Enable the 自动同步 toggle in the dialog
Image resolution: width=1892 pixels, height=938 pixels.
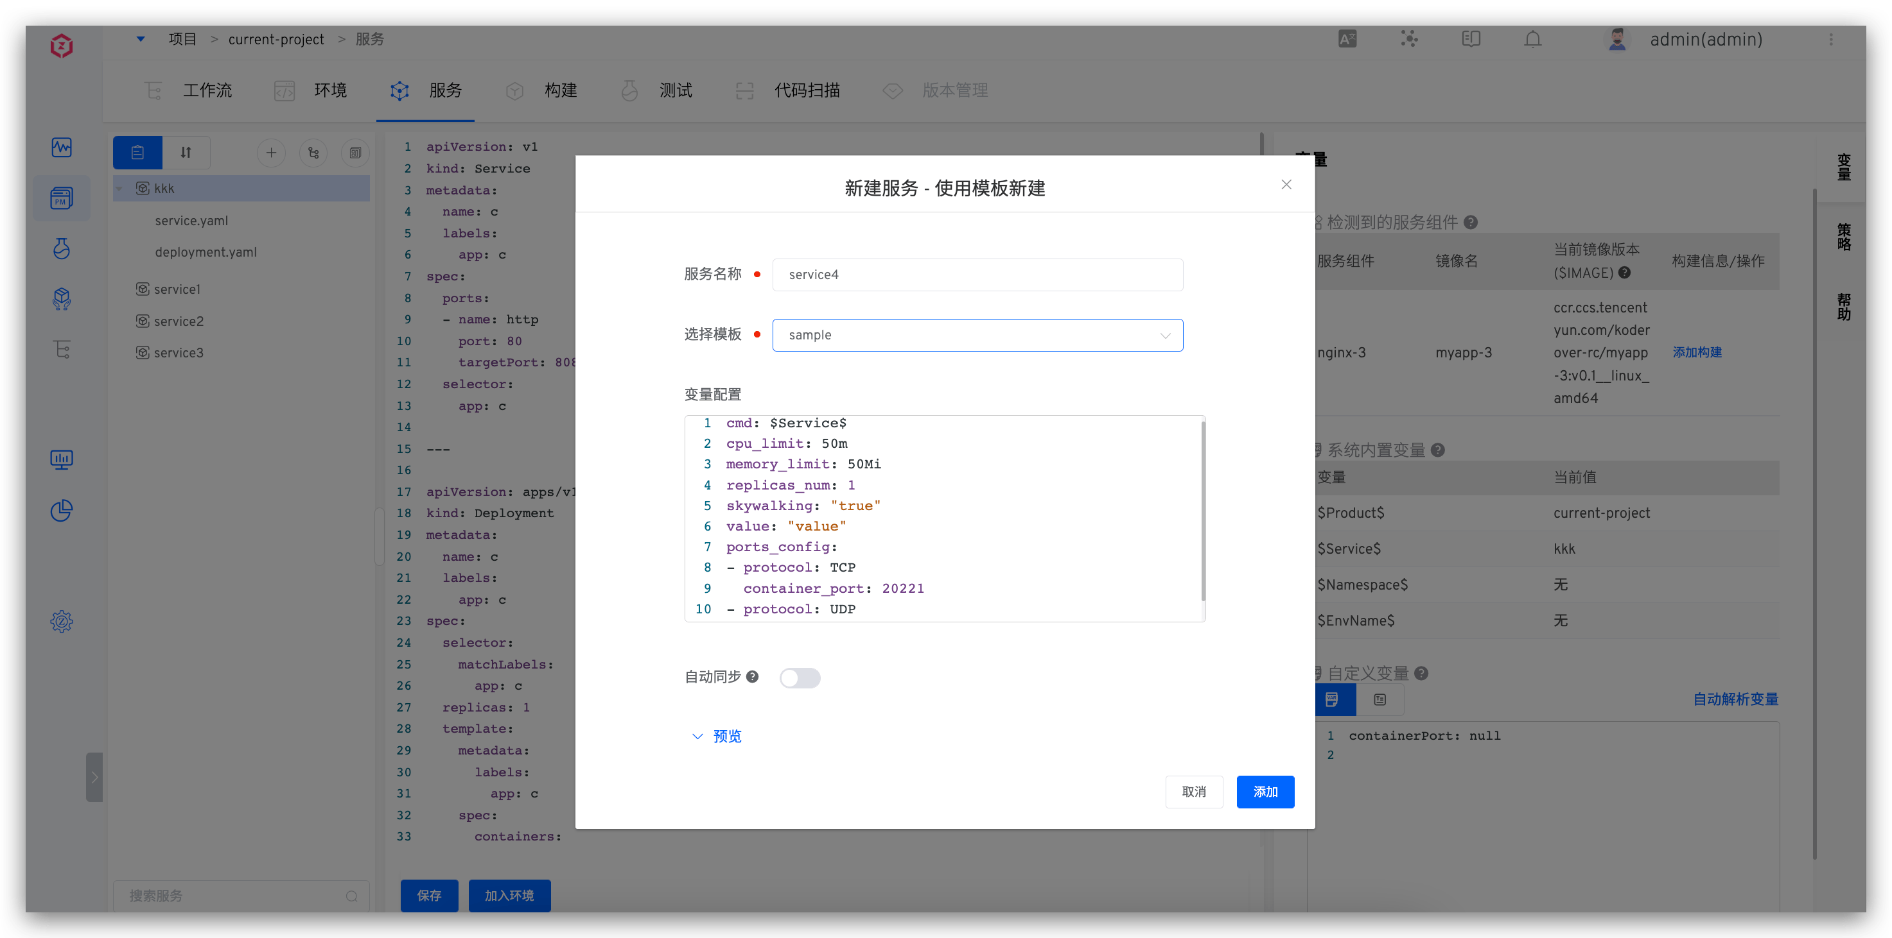pos(800,678)
